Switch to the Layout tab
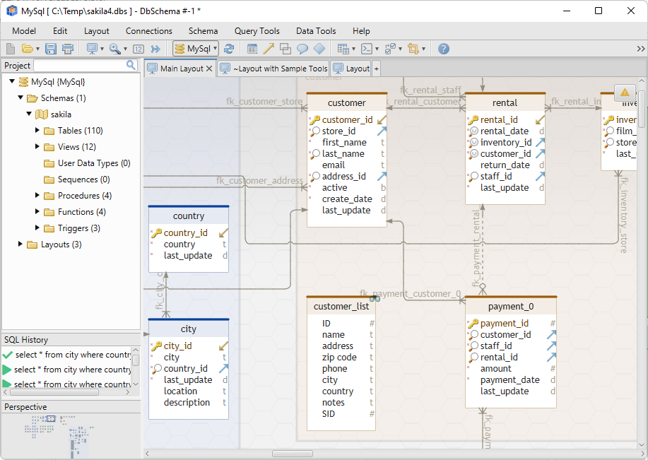Image resolution: width=648 pixels, height=460 pixels. click(351, 69)
